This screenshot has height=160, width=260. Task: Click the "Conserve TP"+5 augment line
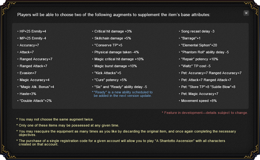(x=108, y=45)
